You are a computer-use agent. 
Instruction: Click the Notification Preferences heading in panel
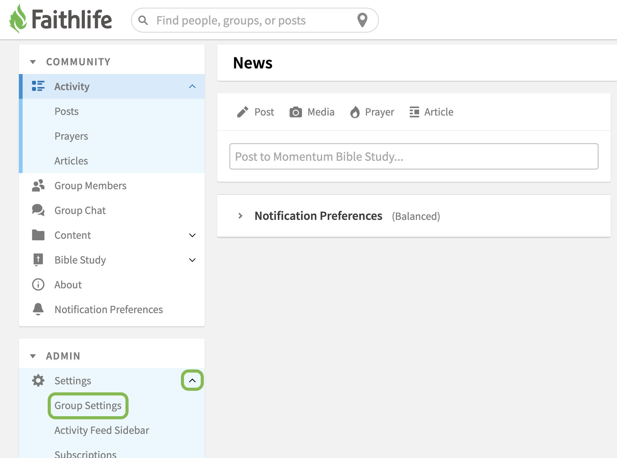coord(318,216)
